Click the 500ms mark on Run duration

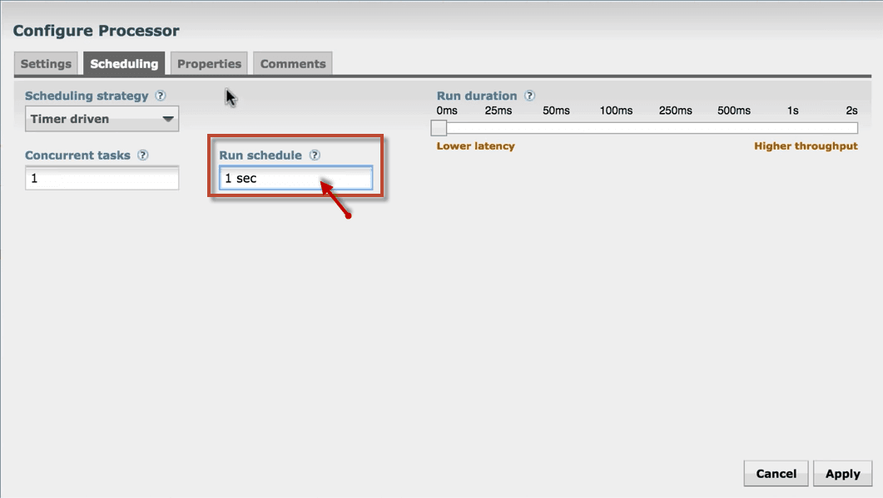pyautogui.click(x=733, y=111)
